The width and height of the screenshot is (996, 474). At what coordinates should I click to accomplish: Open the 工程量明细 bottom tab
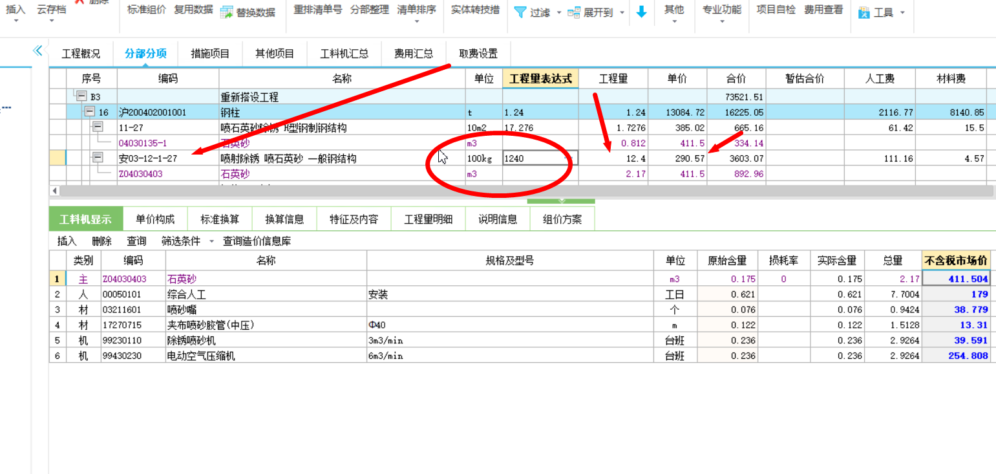click(428, 219)
